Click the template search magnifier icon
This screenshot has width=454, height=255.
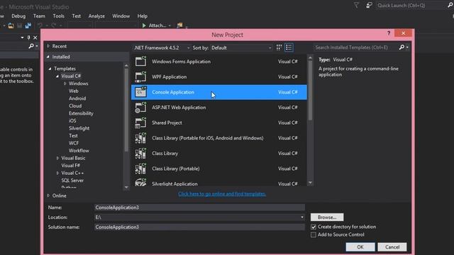tap(402, 47)
